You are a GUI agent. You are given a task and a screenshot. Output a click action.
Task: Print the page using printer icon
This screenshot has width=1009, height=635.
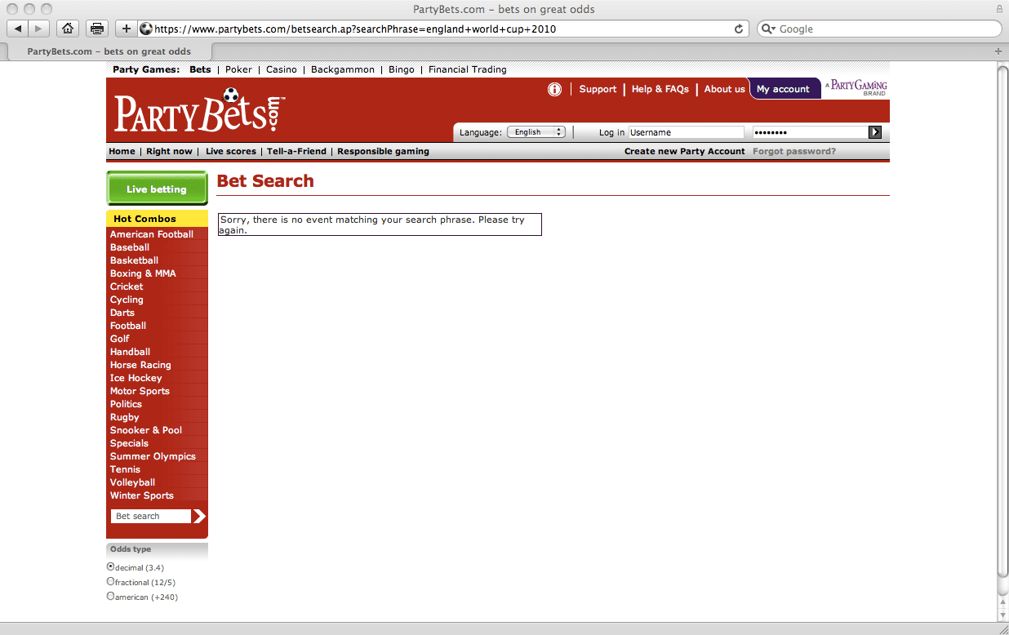click(x=97, y=29)
